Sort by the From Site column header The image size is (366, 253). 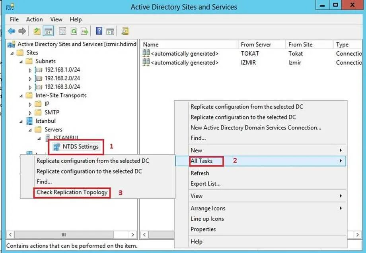[310, 44]
